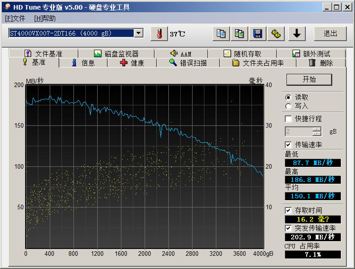Switch to the 文件基准 tab

43,54
